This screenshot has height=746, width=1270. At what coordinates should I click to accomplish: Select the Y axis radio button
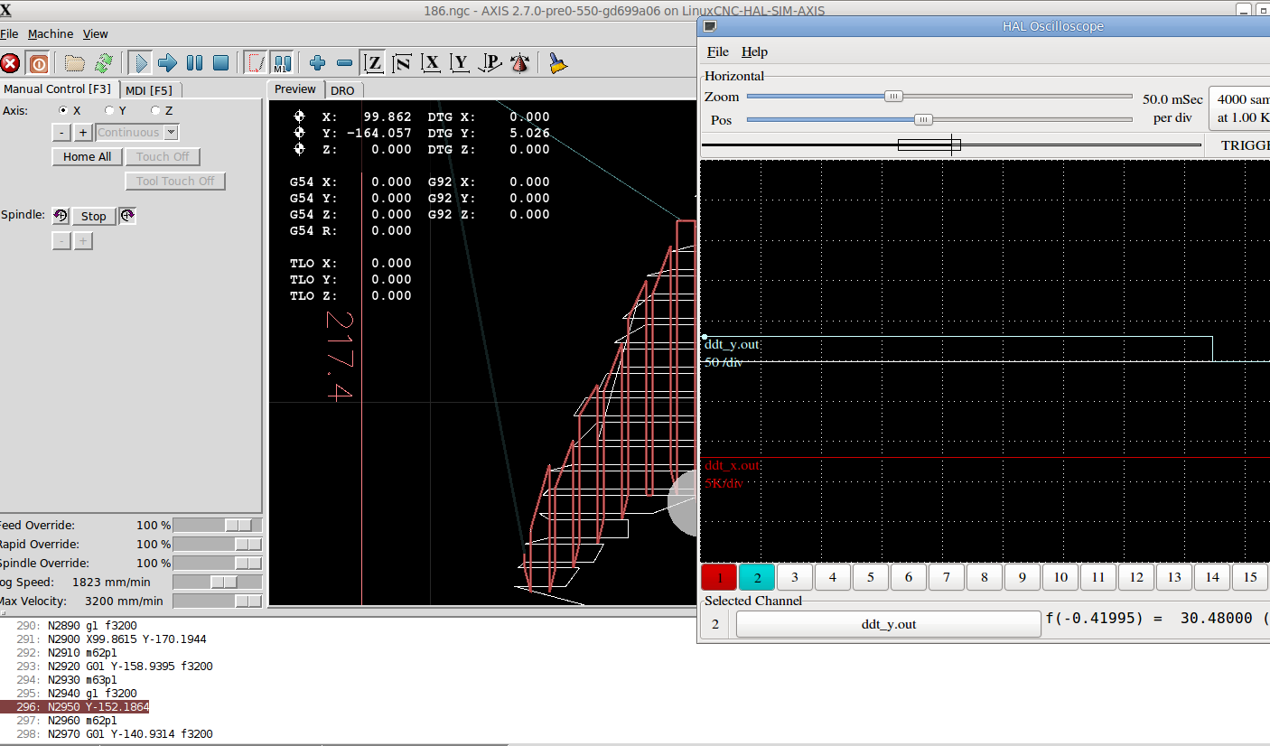tap(109, 110)
